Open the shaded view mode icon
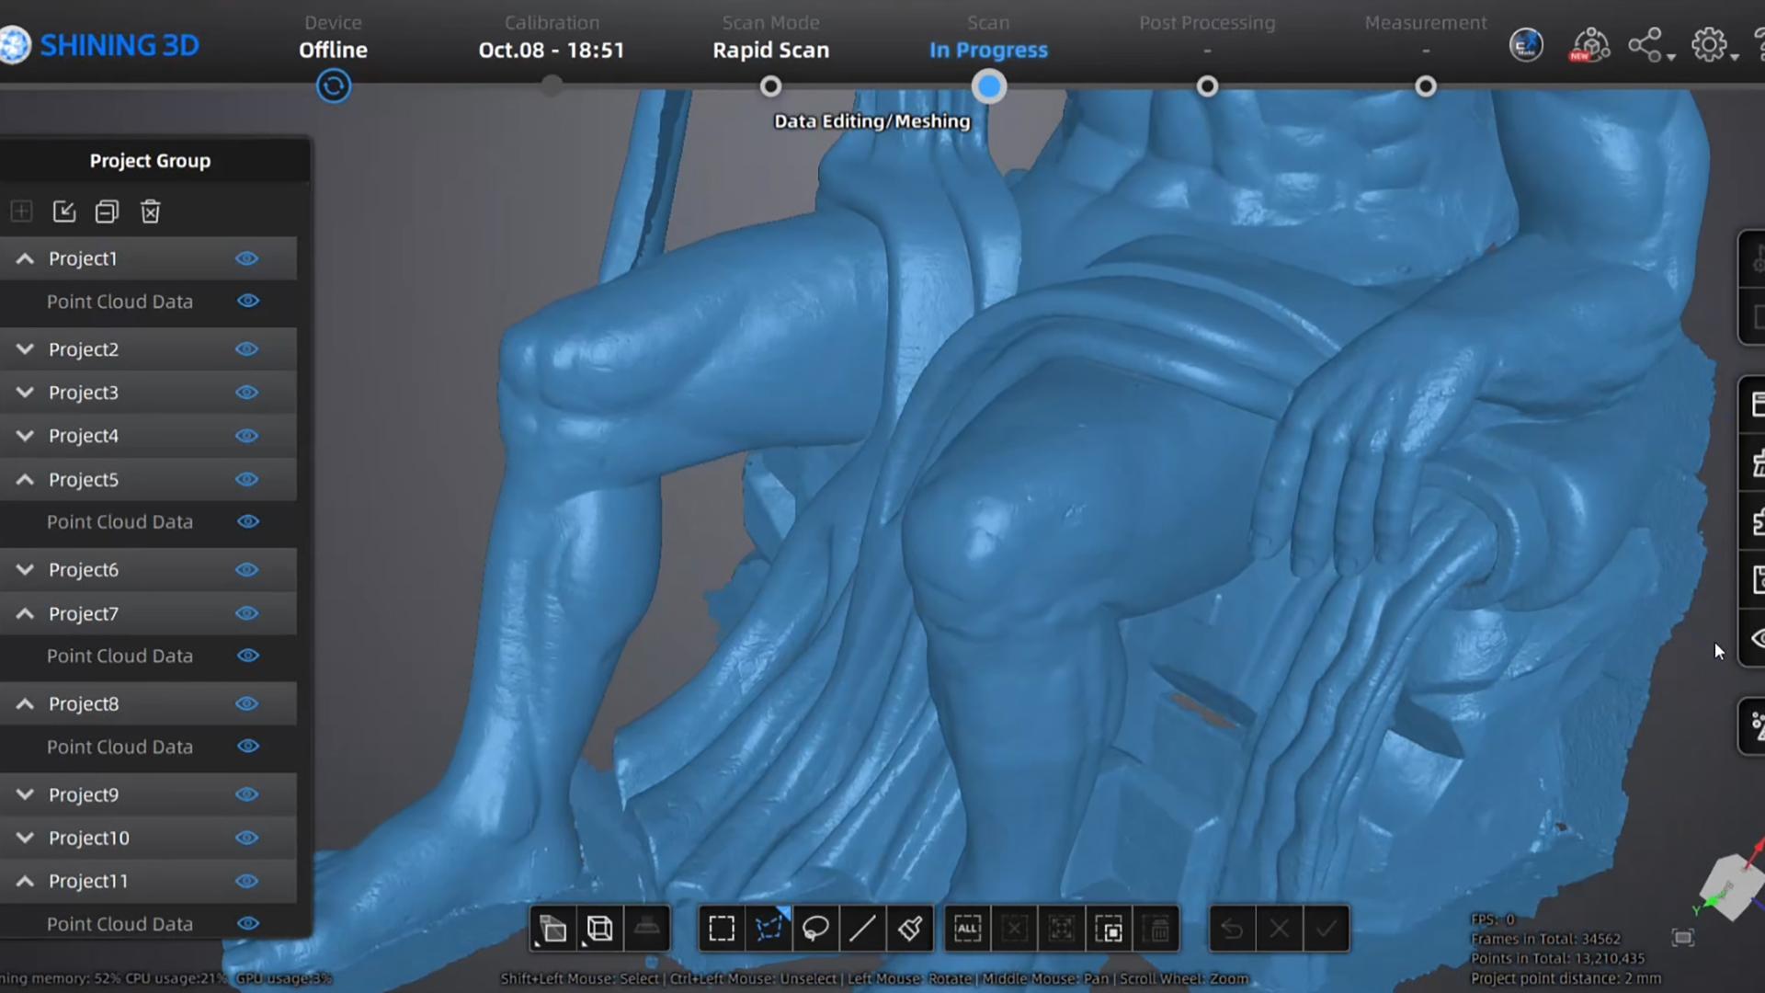The image size is (1765, 993). (552, 929)
